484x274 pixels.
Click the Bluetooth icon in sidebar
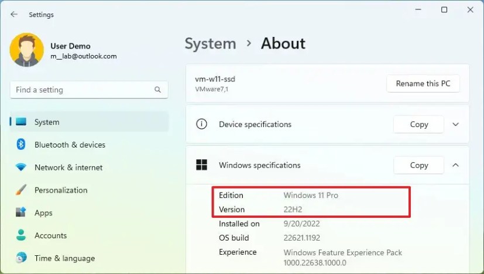pos(20,144)
